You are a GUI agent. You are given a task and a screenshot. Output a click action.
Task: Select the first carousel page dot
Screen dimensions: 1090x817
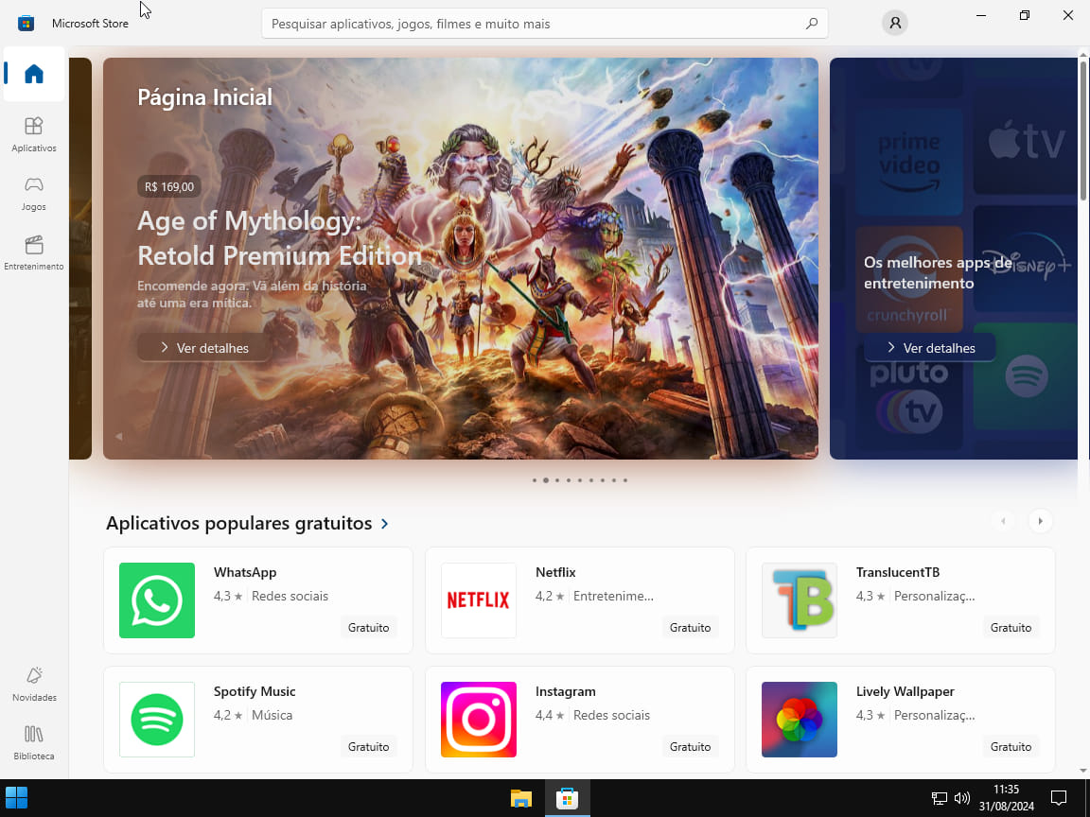coord(534,480)
